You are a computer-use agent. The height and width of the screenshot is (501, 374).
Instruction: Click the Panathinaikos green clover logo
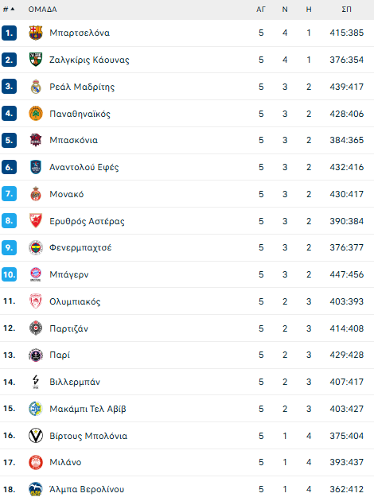(x=36, y=114)
